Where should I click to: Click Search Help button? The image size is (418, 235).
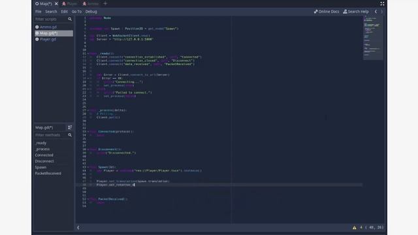click(356, 12)
